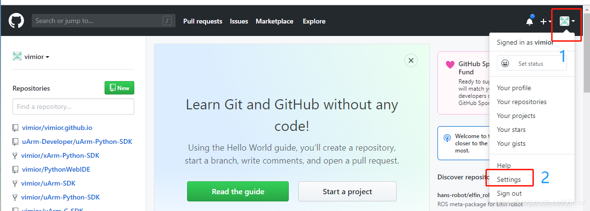The width and height of the screenshot is (590, 211).
Task: Click the broadcast icon in Welcome card
Action: click(448, 139)
